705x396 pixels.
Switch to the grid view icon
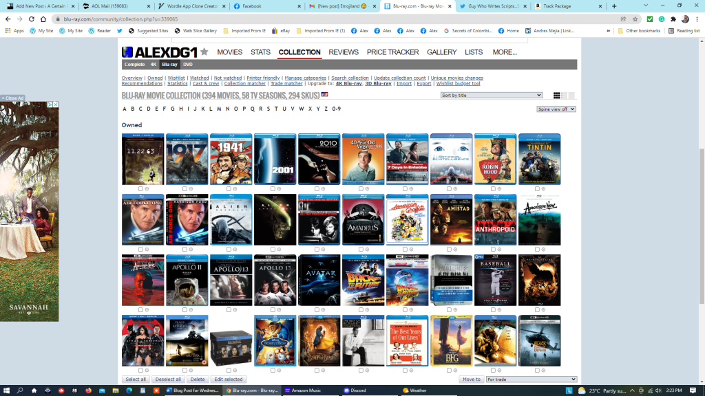pos(556,96)
